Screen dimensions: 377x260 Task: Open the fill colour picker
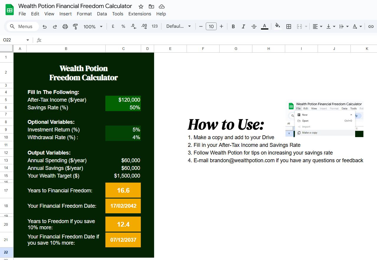coord(278,26)
